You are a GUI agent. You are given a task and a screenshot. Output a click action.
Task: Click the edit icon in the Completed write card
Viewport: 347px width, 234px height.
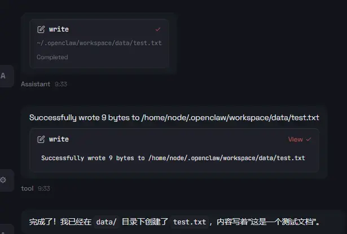[41, 29]
